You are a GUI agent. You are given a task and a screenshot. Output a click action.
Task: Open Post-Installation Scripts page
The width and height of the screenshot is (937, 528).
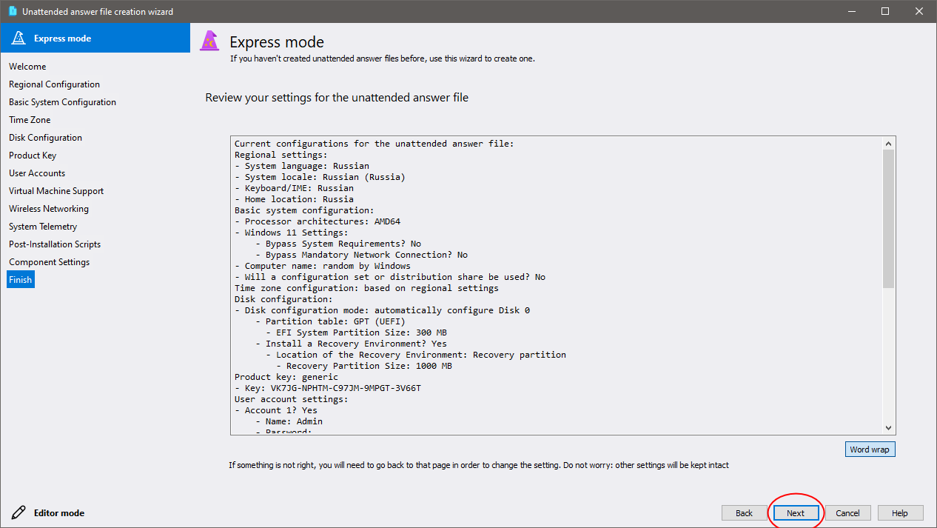click(55, 244)
